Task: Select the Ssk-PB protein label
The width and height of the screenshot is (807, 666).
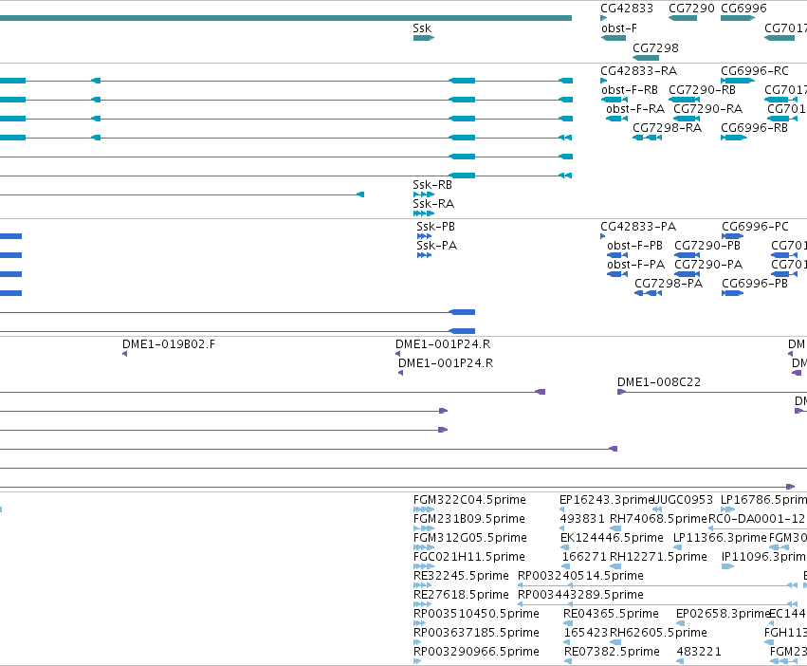Action: (435, 227)
